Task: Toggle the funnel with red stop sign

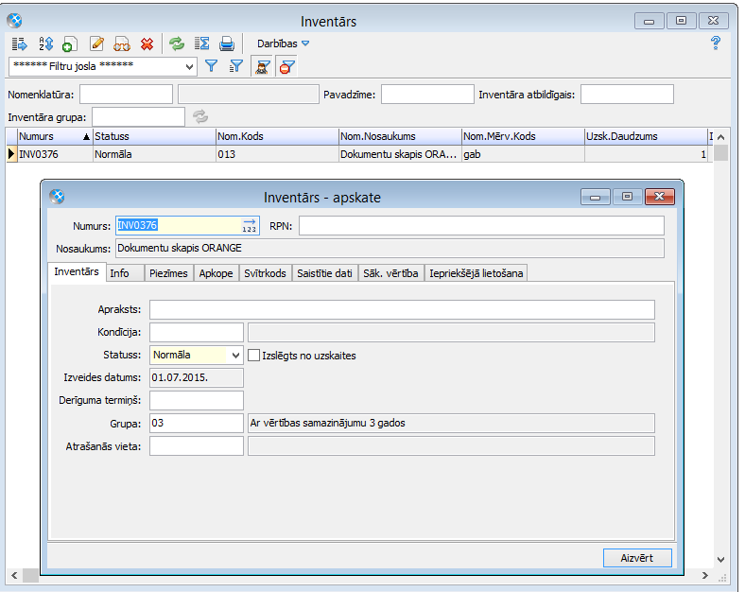Action: click(x=286, y=66)
